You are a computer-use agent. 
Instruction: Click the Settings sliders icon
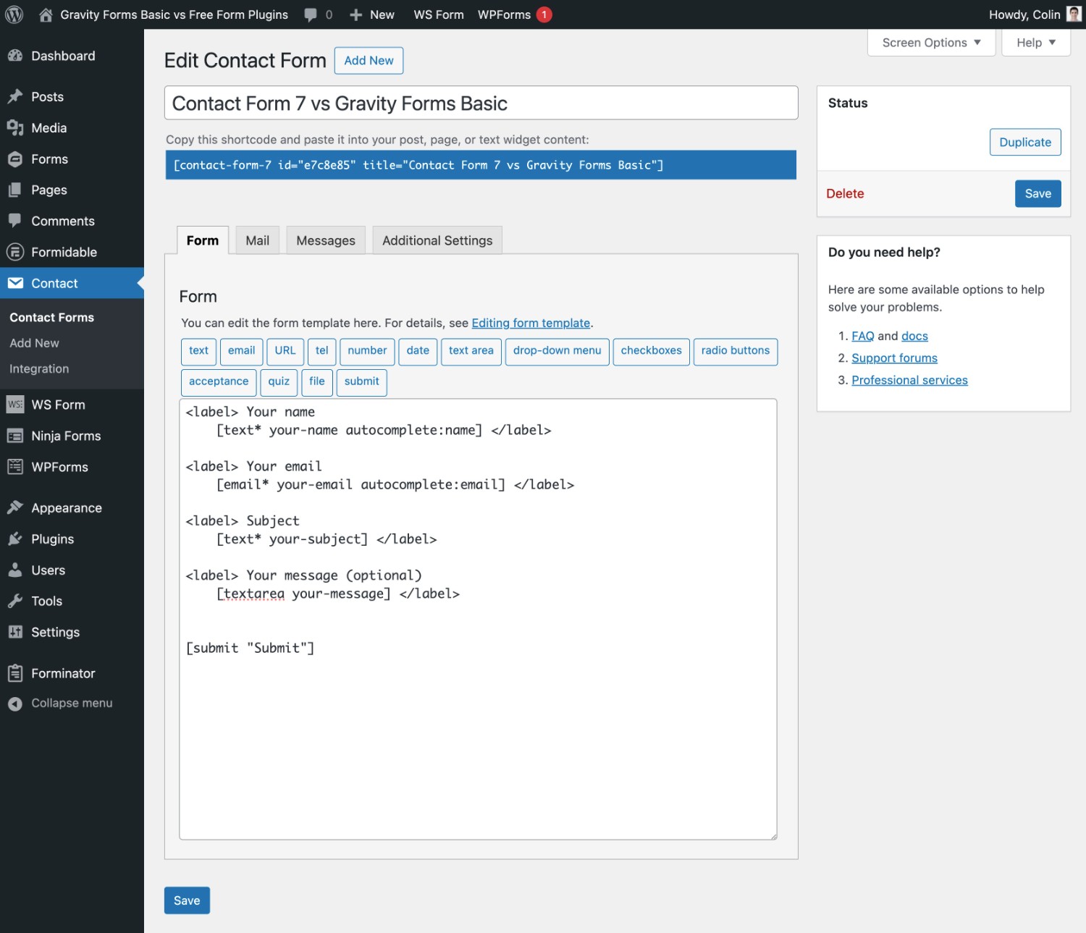pyautogui.click(x=15, y=632)
